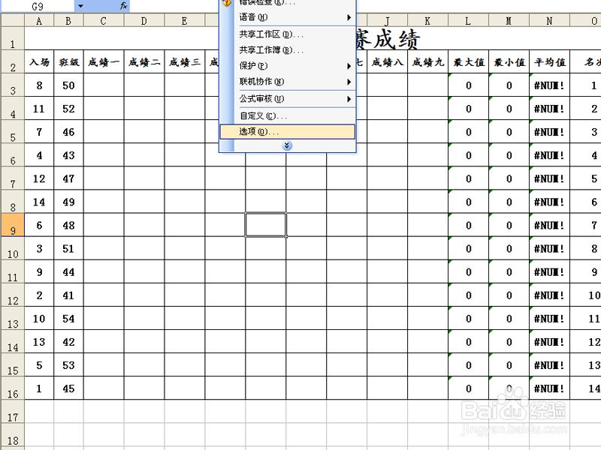Click the fx Insert Function icon
The height and width of the screenshot is (450, 601).
pyautogui.click(x=123, y=6)
